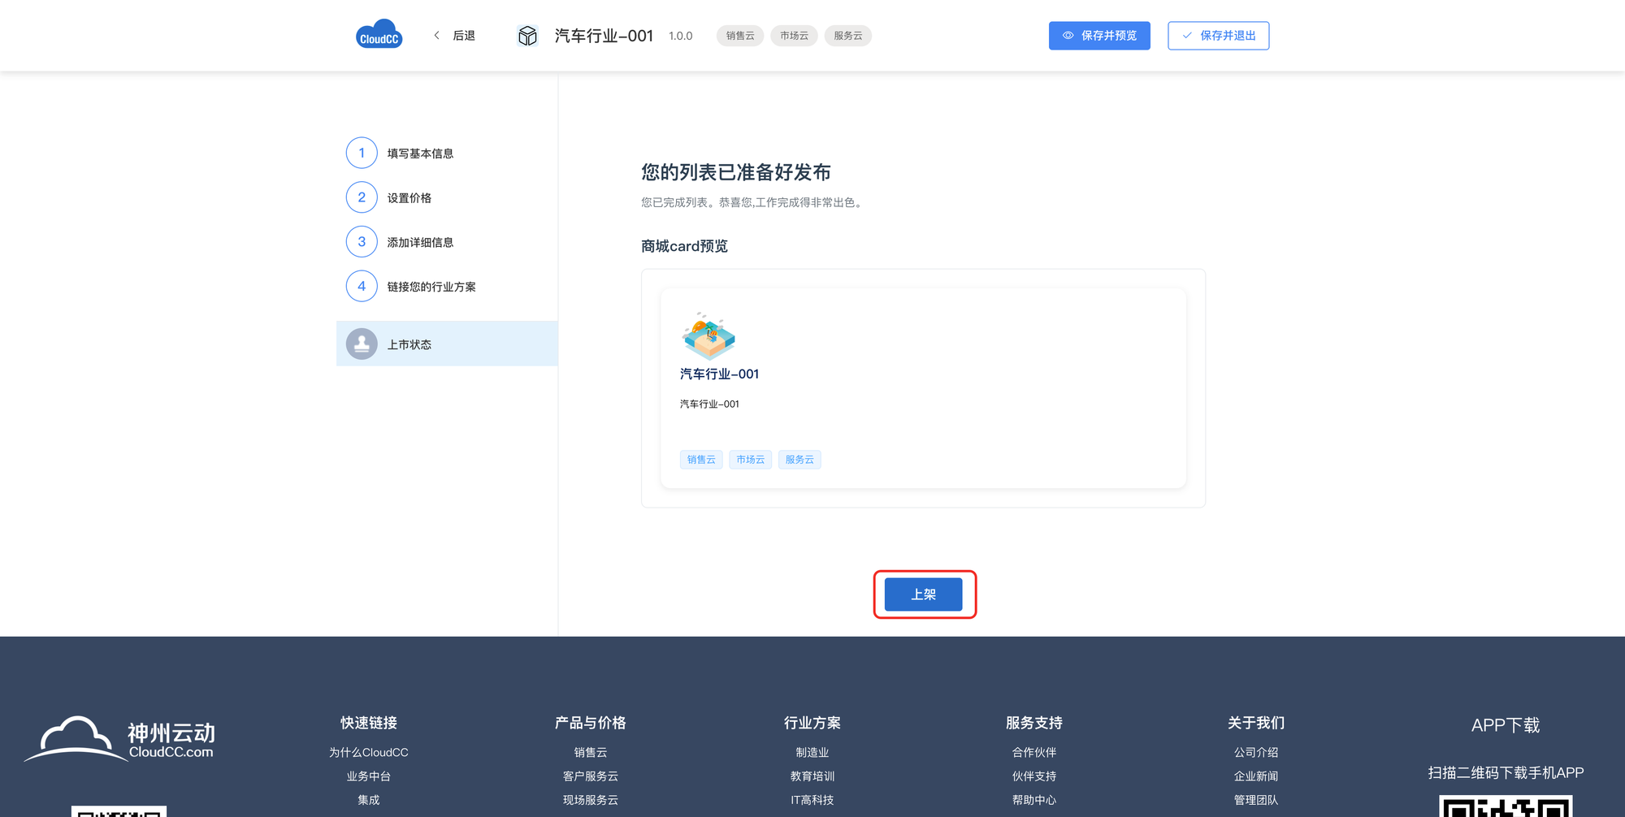Click 保存并退出 button

(x=1218, y=36)
